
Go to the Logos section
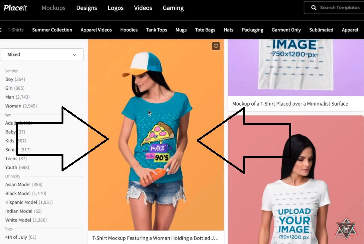(115, 8)
